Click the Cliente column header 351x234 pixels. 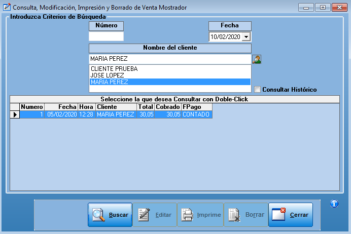coord(116,107)
